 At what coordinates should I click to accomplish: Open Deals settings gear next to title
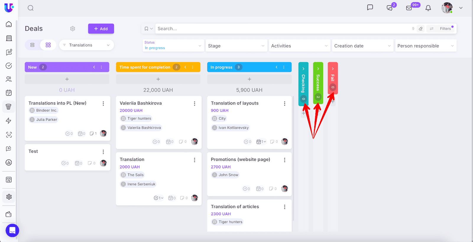coord(73,29)
